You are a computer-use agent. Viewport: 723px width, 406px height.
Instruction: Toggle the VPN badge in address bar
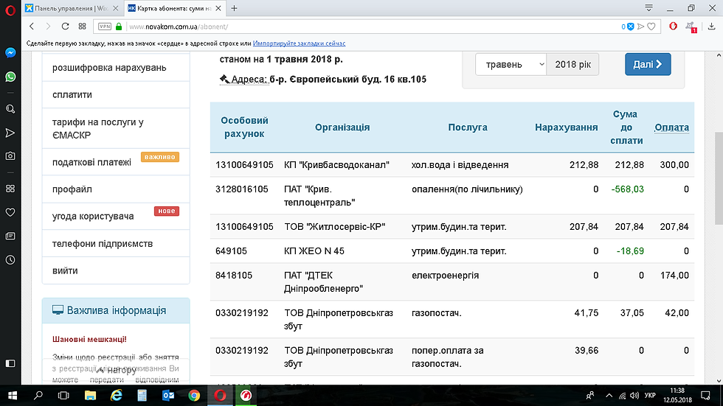point(105,27)
